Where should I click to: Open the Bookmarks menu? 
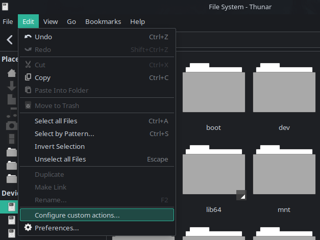coord(103,21)
